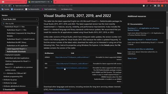Open the Visual Studio 2022 version dropdown
The height and width of the screenshot is (94, 168).
click(20, 19)
